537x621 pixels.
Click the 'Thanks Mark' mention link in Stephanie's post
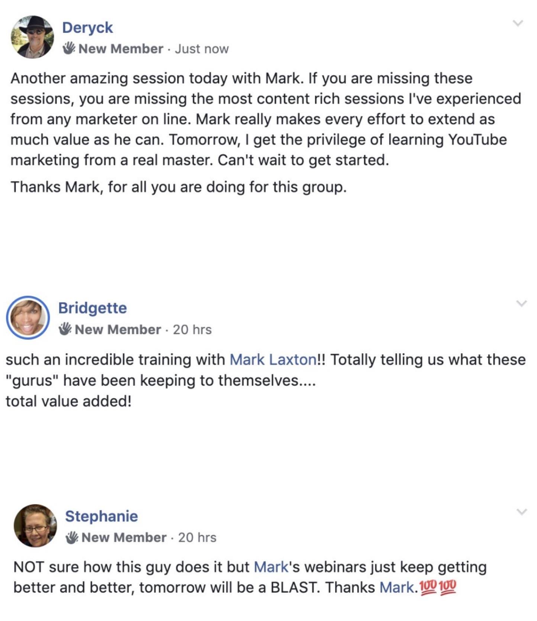pyautogui.click(x=396, y=588)
